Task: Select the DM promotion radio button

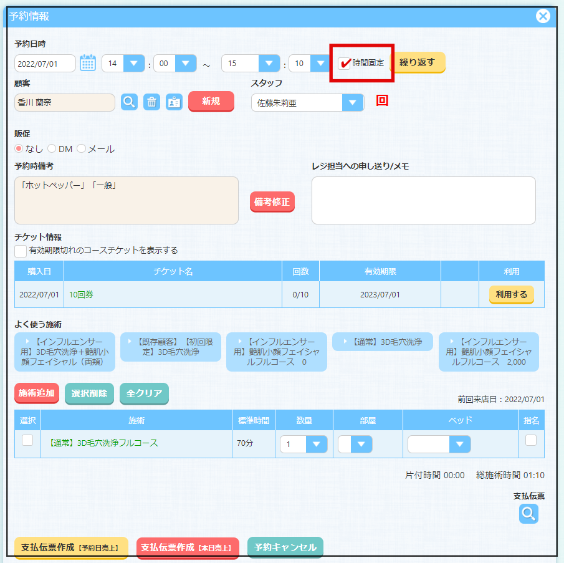Action: pos(52,149)
